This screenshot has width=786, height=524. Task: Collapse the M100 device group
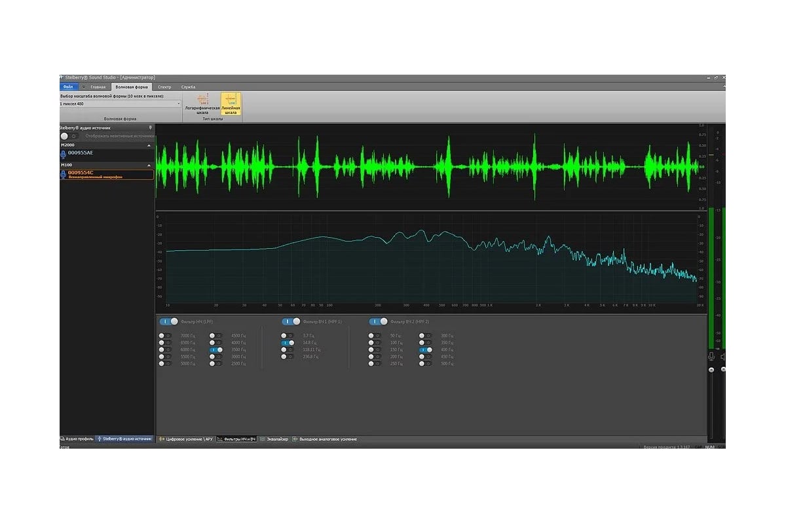click(x=149, y=165)
